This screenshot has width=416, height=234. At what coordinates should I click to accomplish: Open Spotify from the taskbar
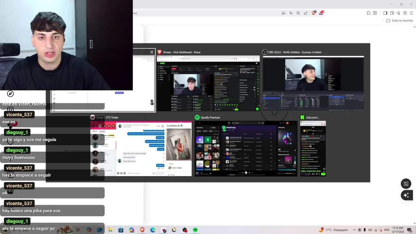(x=195, y=230)
